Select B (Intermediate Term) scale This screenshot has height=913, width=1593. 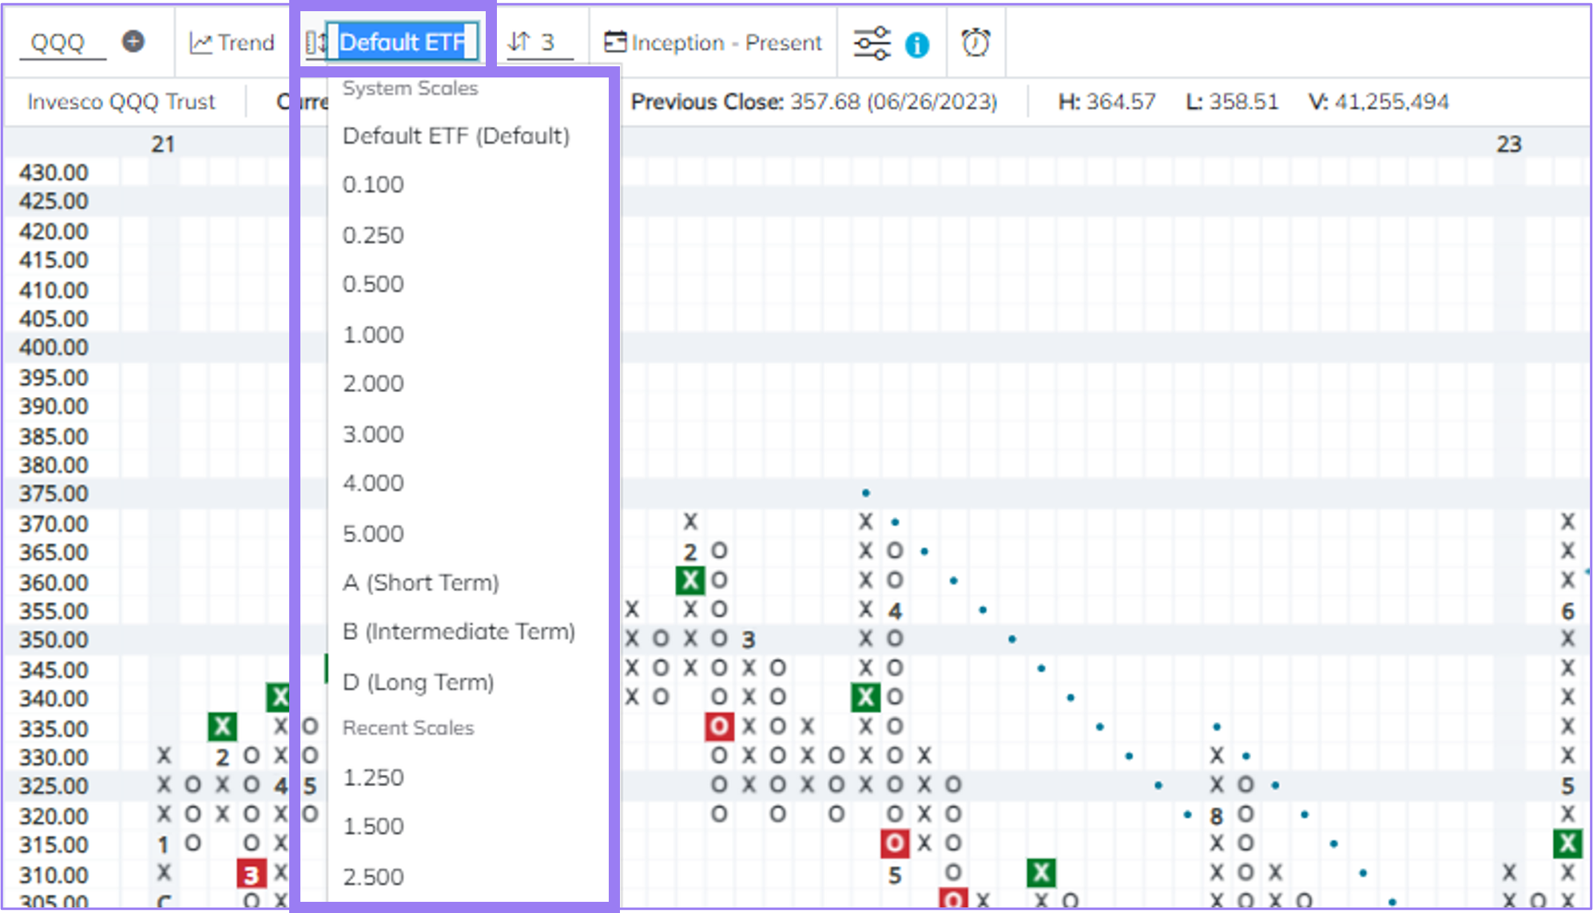pyautogui.click(x=459, y=631)
